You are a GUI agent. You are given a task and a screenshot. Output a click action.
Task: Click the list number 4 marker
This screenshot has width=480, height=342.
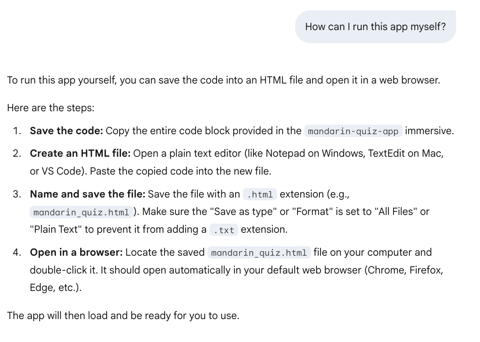tap(17, 253)
